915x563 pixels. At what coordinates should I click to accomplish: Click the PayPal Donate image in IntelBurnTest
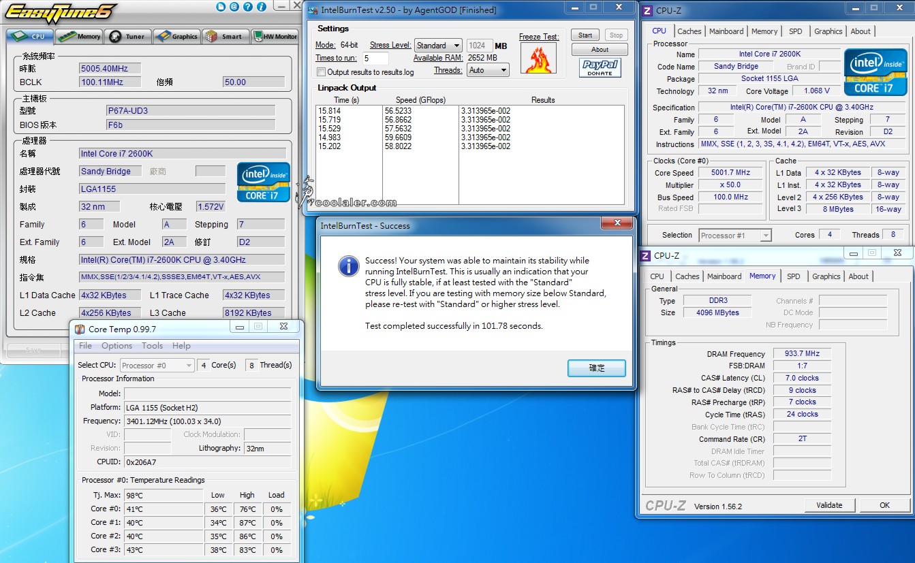click(x=600, y=68)
